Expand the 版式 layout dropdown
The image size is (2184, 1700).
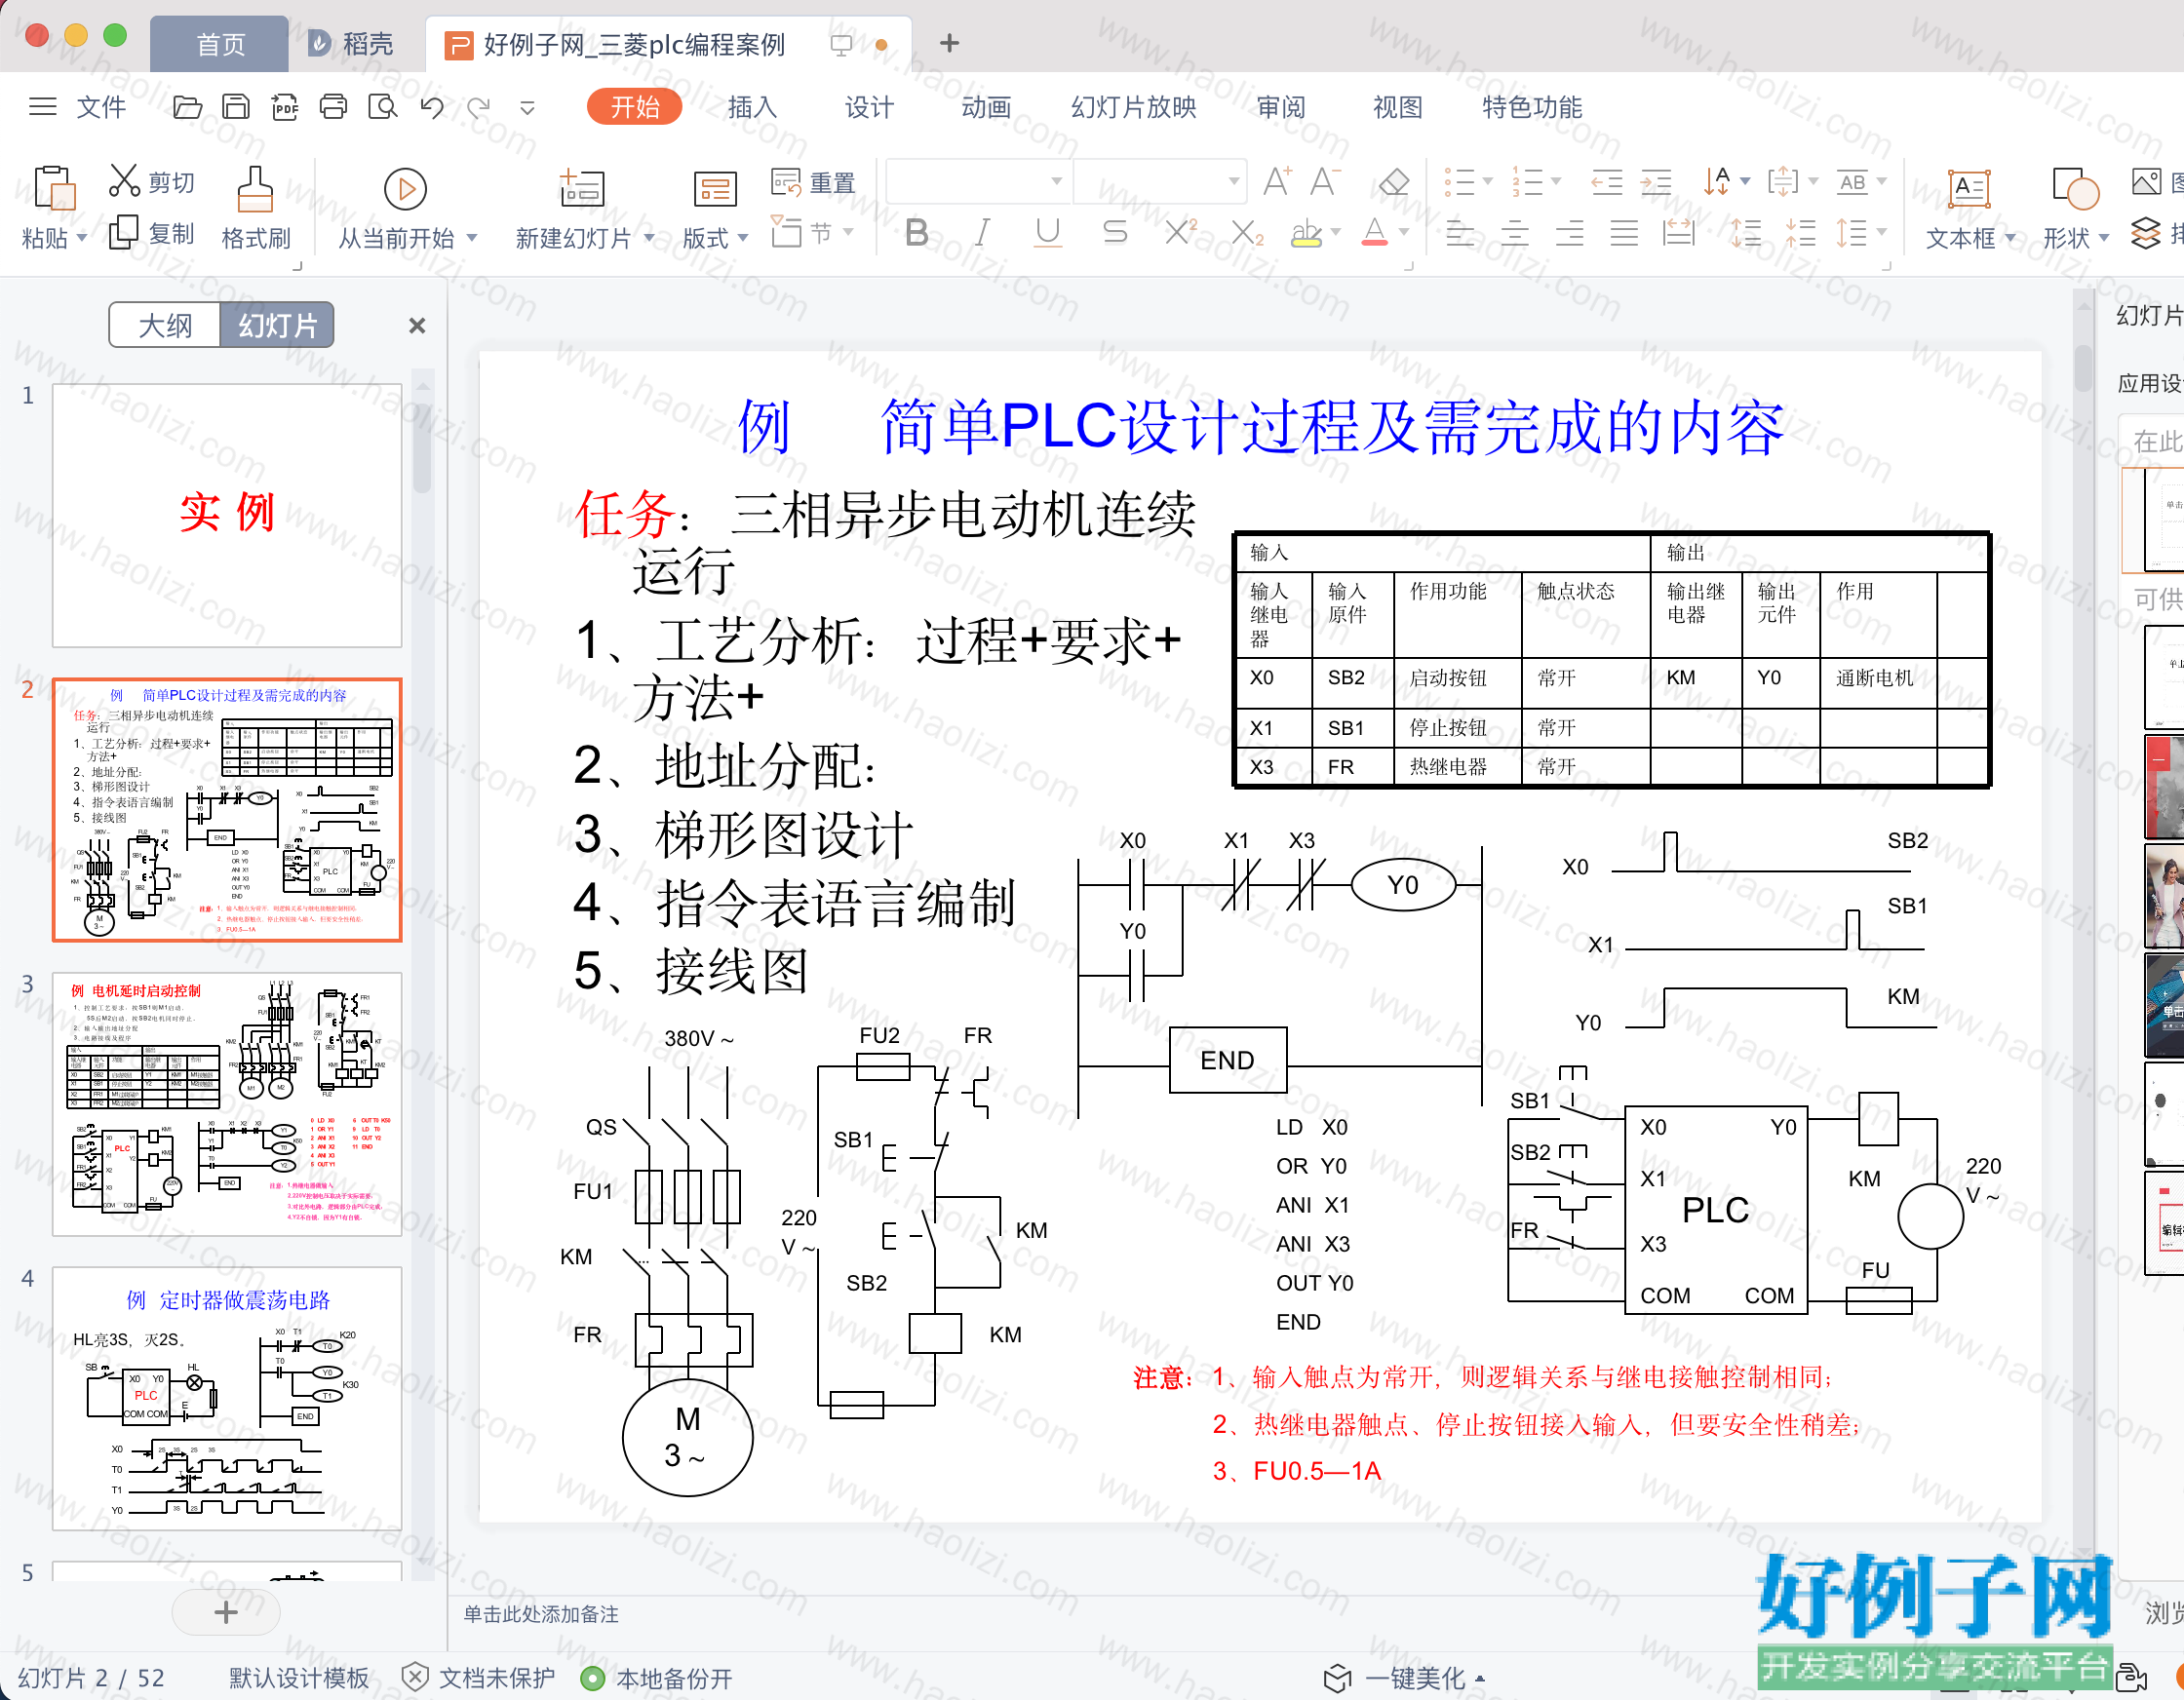(x=742, y=238)
